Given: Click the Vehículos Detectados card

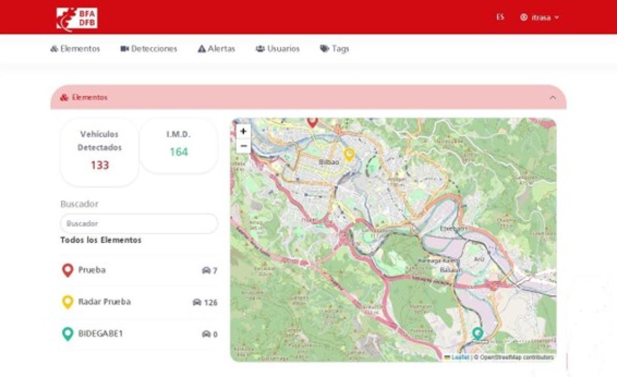Looking at the screenshot, I should (100, 152).
